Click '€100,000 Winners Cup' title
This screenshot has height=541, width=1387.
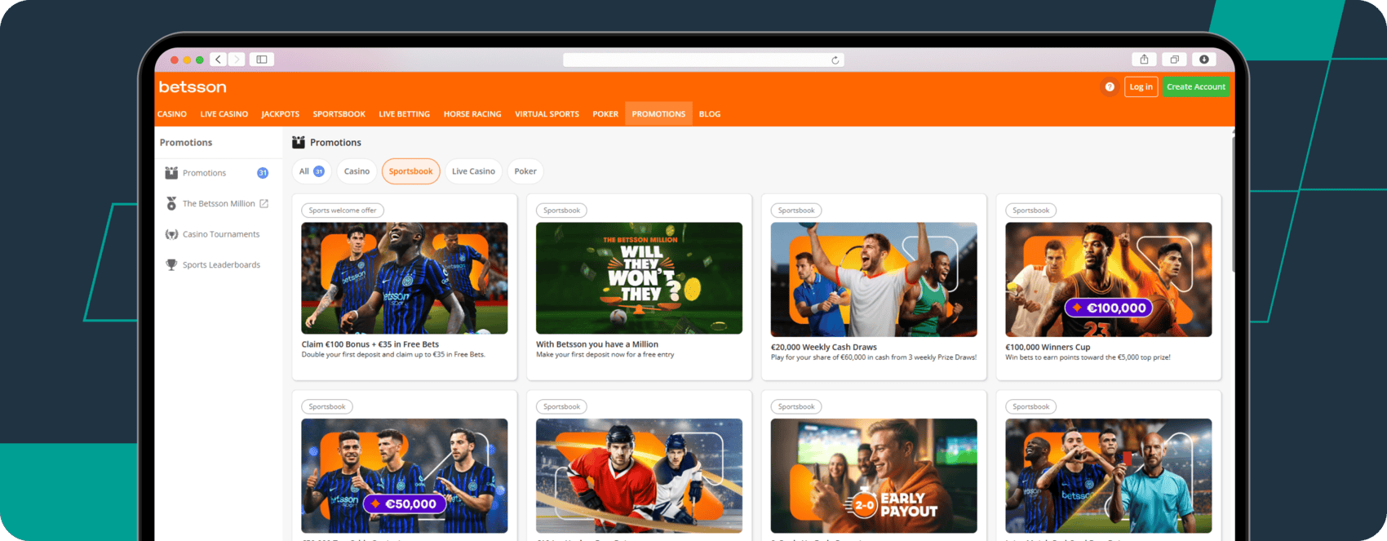click(1048, 347)
